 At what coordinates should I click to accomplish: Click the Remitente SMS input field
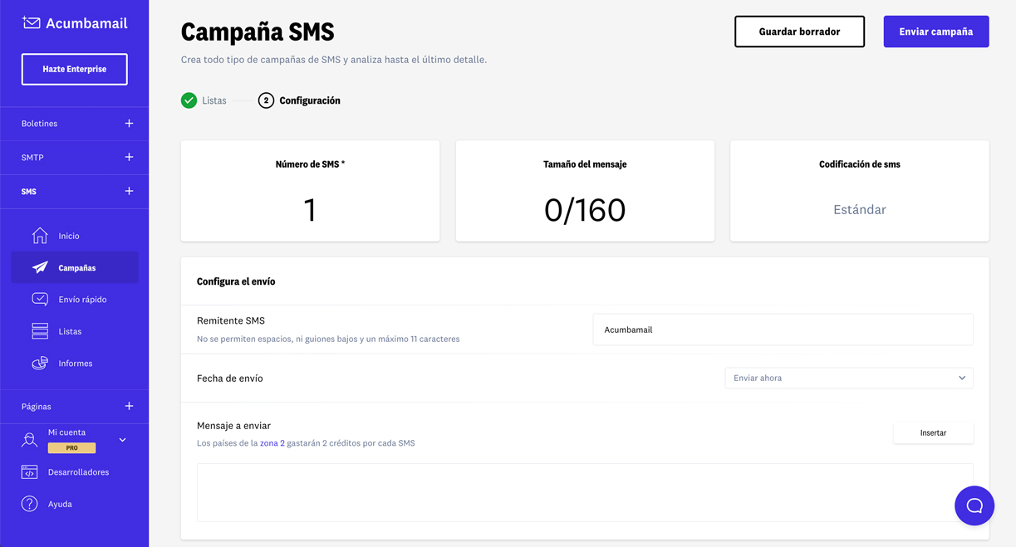point(783,330)
